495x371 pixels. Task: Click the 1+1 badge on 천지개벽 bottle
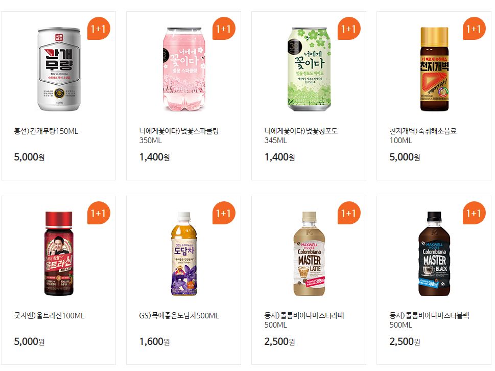(474, 29)
